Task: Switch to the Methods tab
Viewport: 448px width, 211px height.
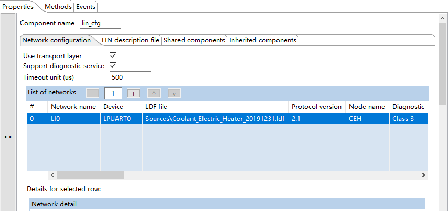Action: point(58,7)
